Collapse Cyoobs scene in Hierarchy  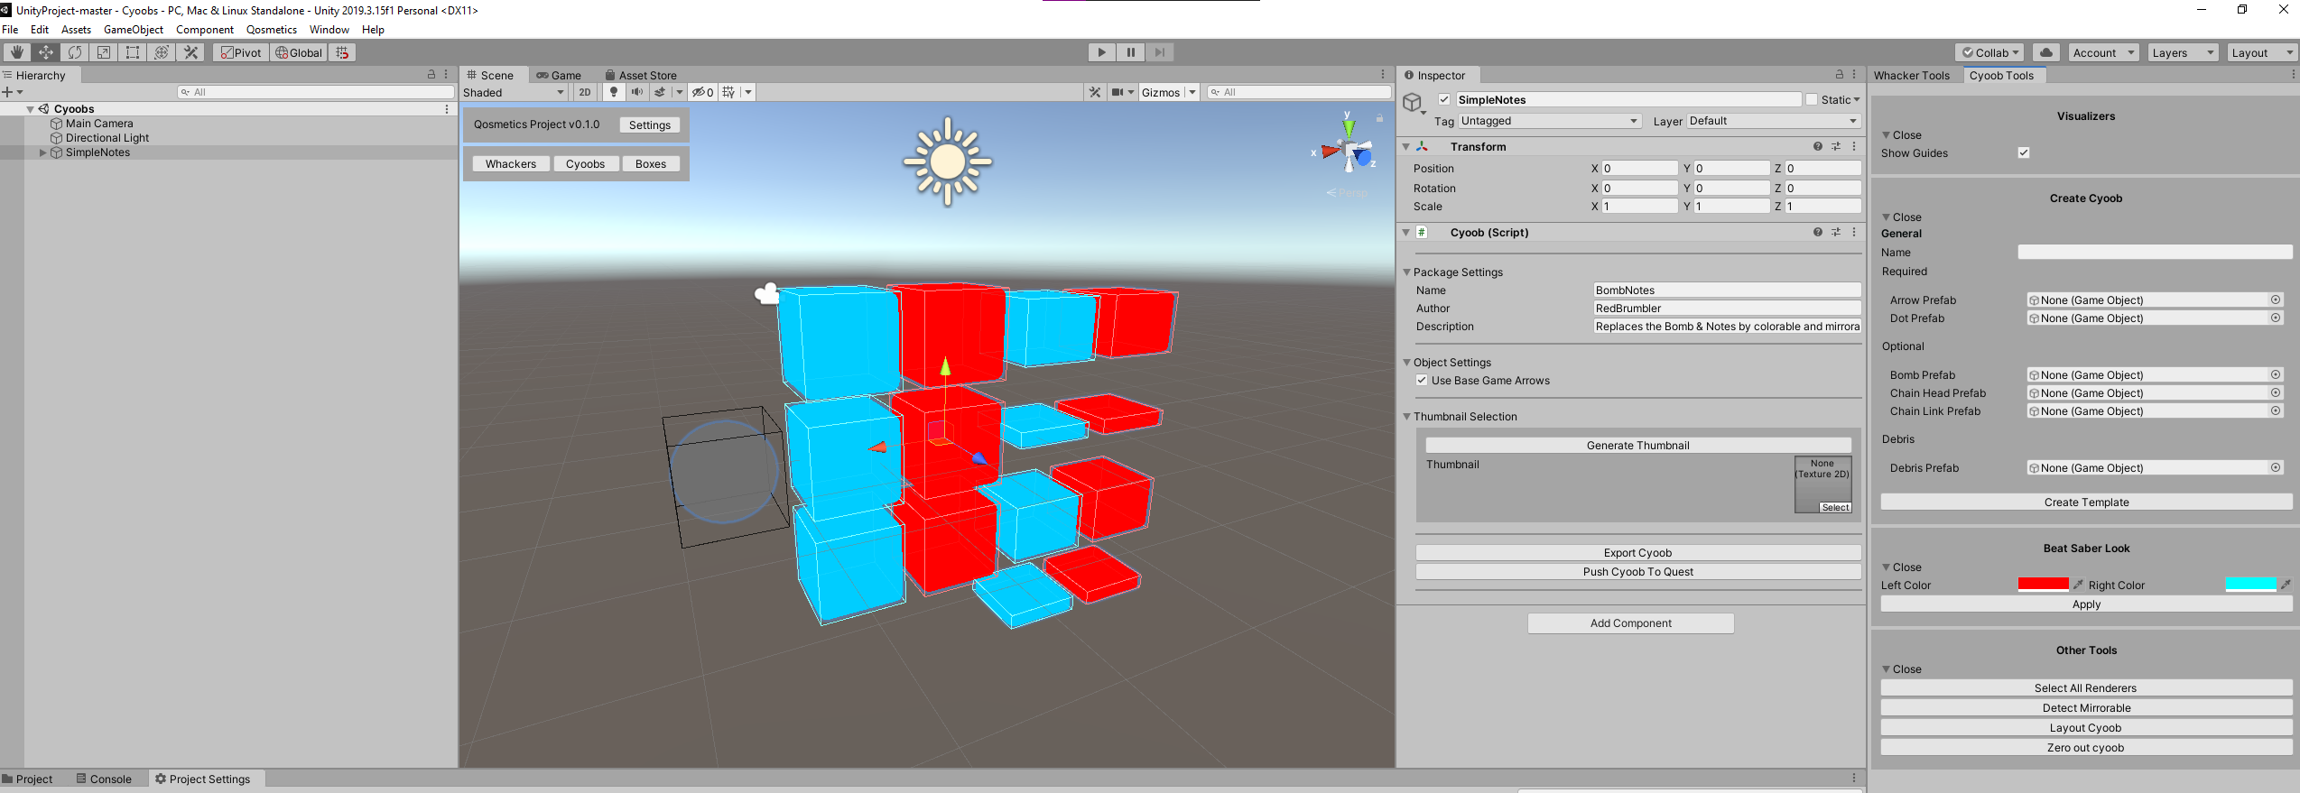click(x=31, y=109)
